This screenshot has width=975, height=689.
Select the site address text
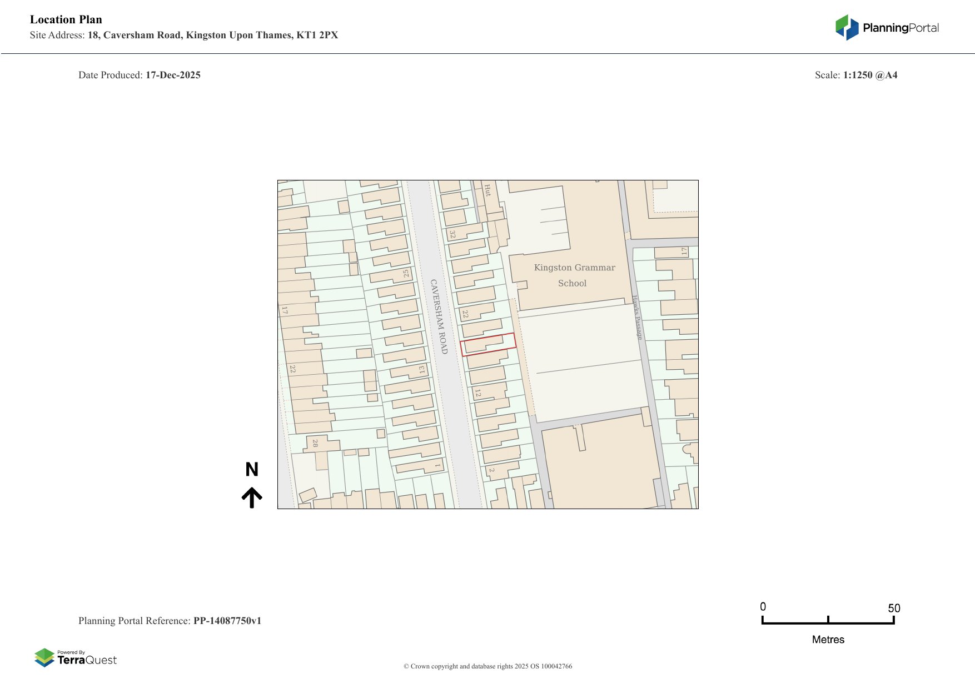(x=212, y=35)
